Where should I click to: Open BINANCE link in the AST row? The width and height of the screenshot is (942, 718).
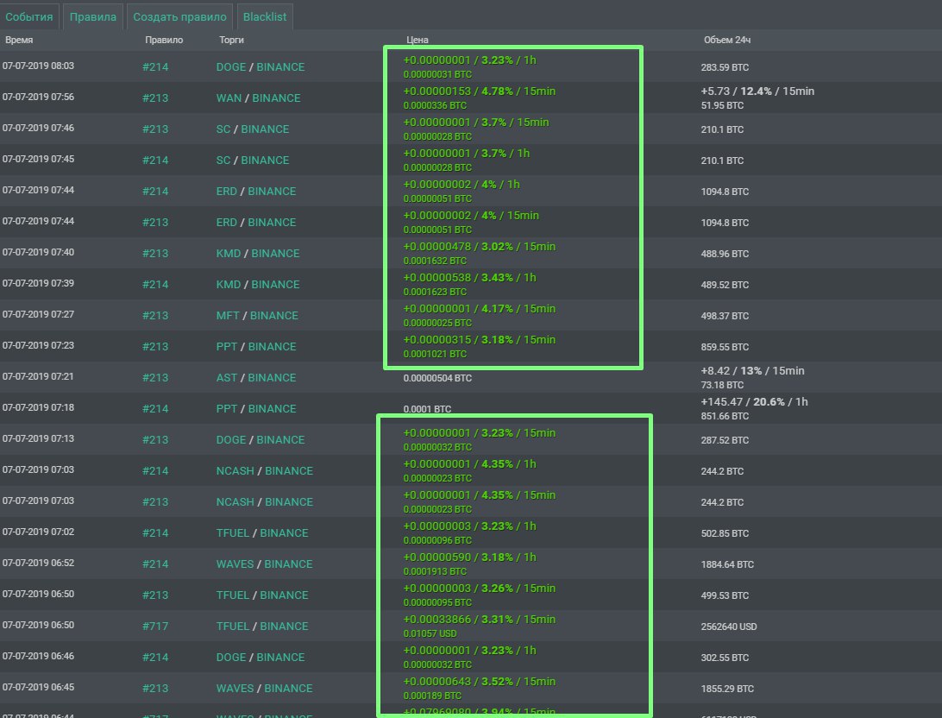[x=272, y=378]
